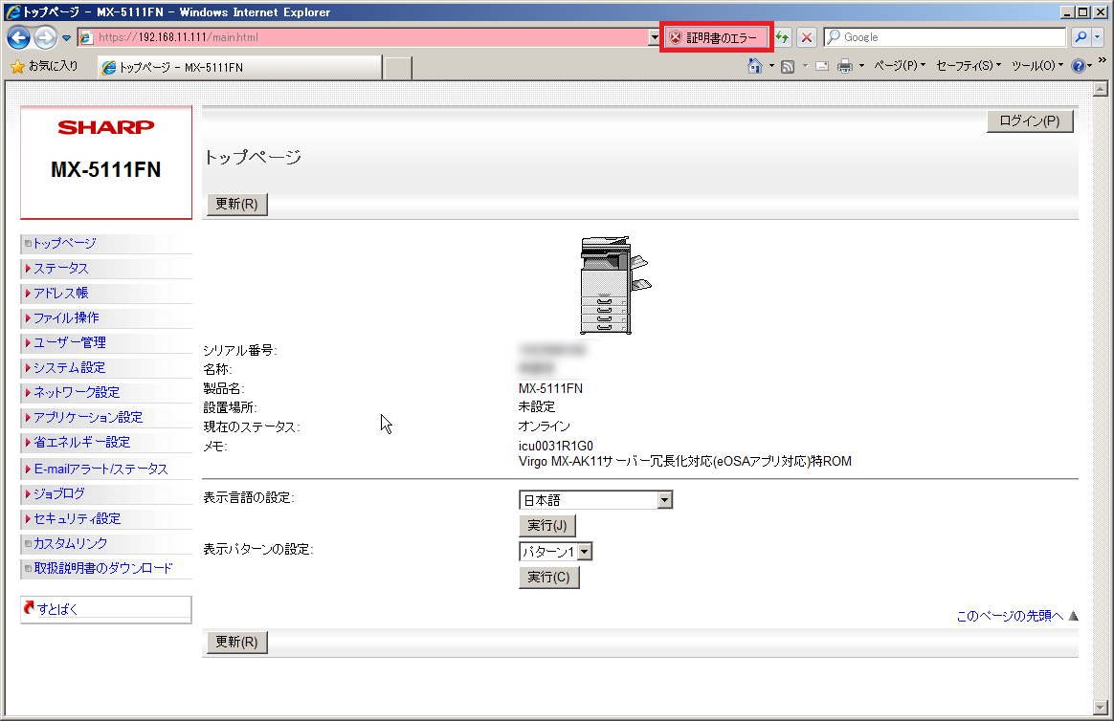Click the 実行(C) button for pattern
Image resolution: width=1114 pixels, height=721 pixels.
coord(548,578)
